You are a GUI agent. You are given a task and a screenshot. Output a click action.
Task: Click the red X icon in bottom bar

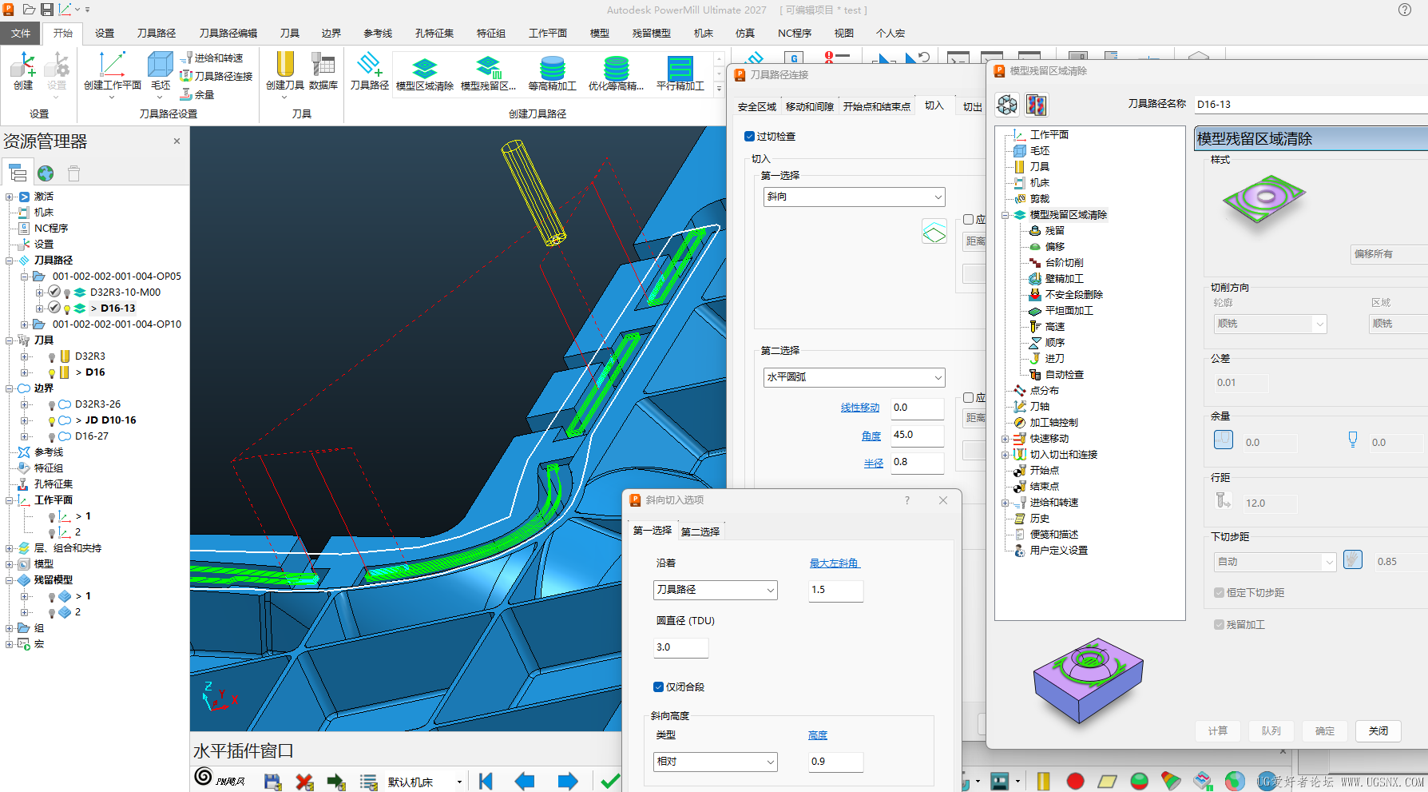point(304,782)
